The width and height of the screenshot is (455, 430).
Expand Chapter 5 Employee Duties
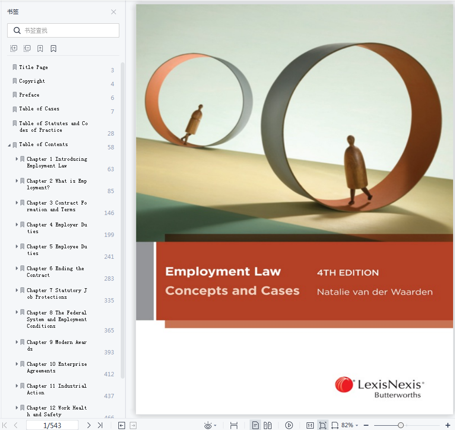coord(17,246)
